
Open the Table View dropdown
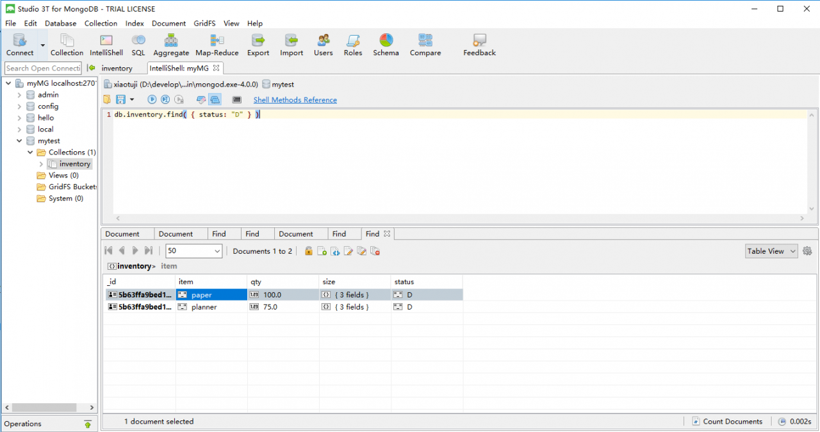click(771, 251)
